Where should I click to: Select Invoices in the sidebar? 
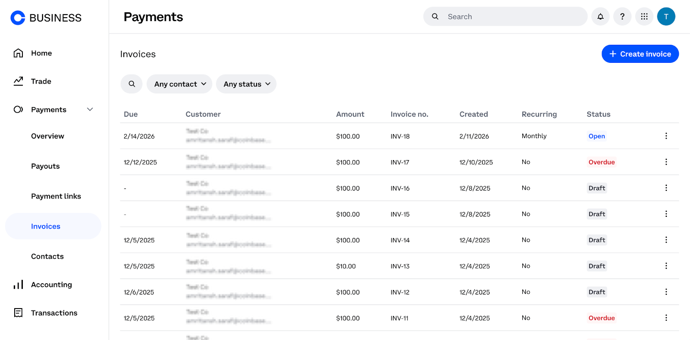pyautogui.click(x=53, y=226)
